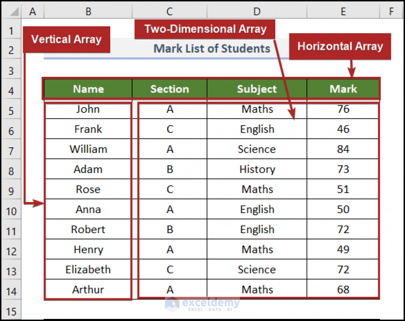Select the cell containing Anna
Image resolution: width=405 pixels, height=321 pixels.
coord(88,209)
